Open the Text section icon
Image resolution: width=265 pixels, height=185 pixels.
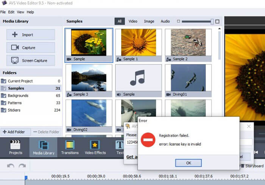[x=120, y=145]
